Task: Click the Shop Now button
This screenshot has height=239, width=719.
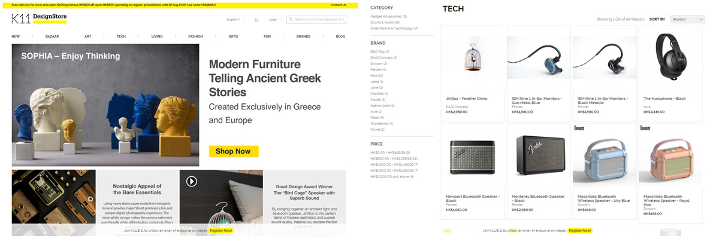Action: [234, 151]
